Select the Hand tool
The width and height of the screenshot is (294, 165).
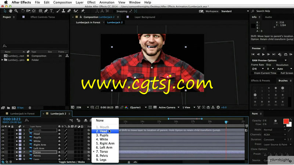click(11, 11)
